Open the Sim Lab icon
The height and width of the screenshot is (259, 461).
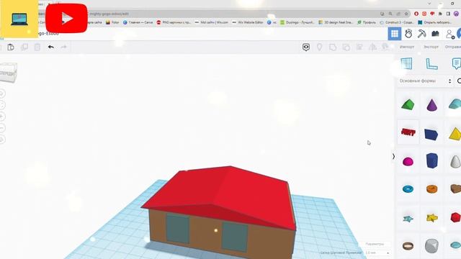tap(408, 34)
